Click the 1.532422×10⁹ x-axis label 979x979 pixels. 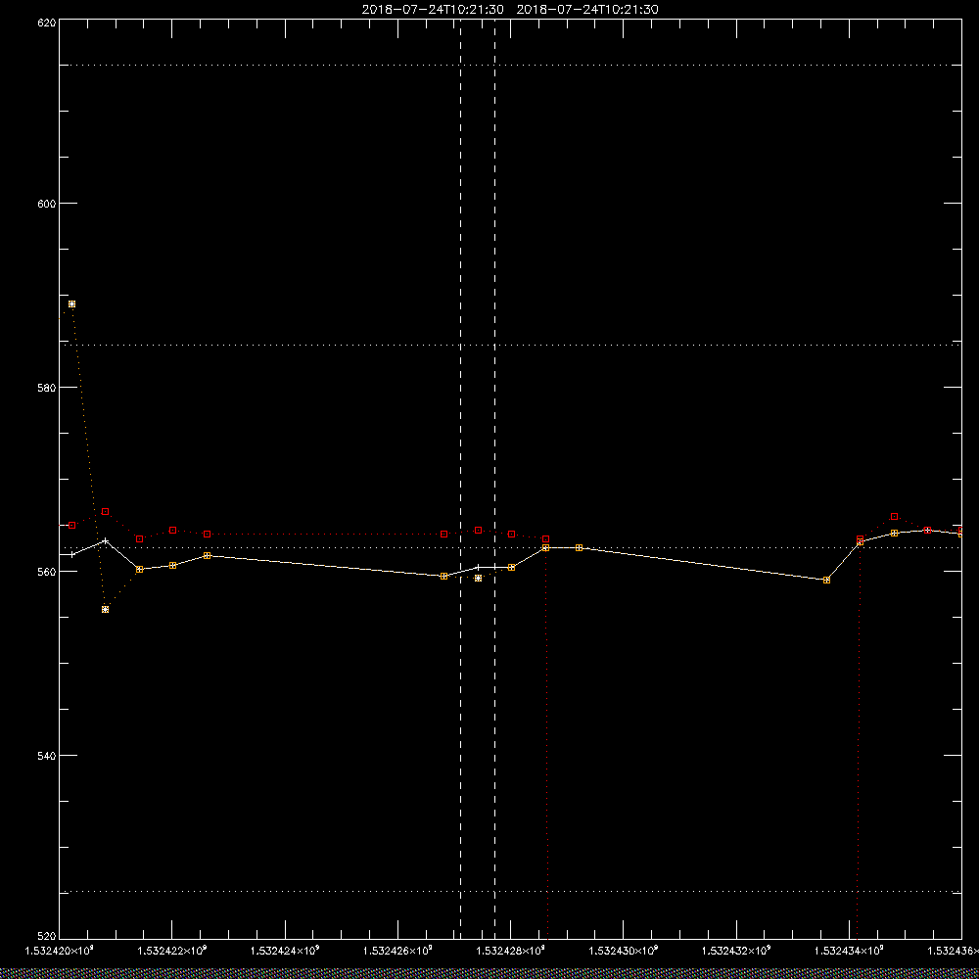(x=171, y=951)
